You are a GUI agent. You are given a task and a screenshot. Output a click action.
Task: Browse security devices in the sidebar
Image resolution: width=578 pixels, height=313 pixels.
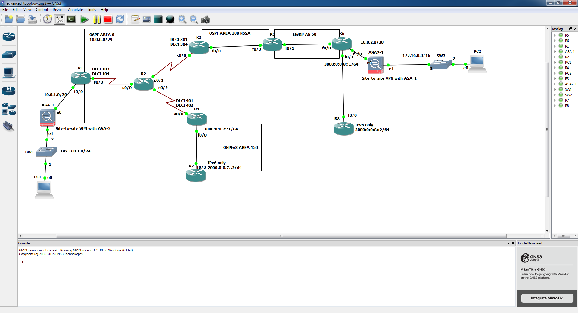point(9,91)
